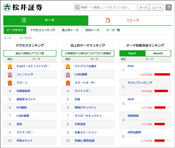Screen dimensions: 175x148
Task: Click the bronze medal beside ドローン
Action: pyautogui.click(x=10, y=83)
